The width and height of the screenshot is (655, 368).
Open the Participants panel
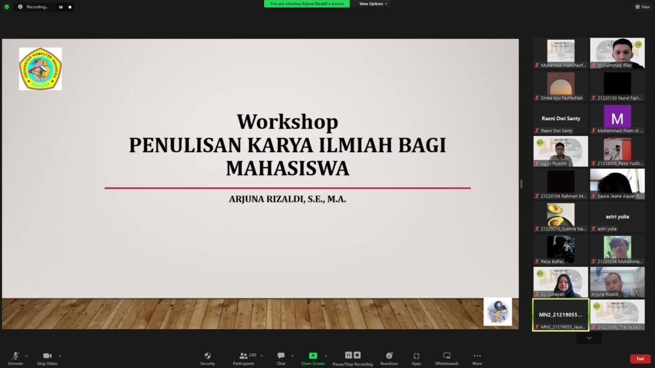242,356
